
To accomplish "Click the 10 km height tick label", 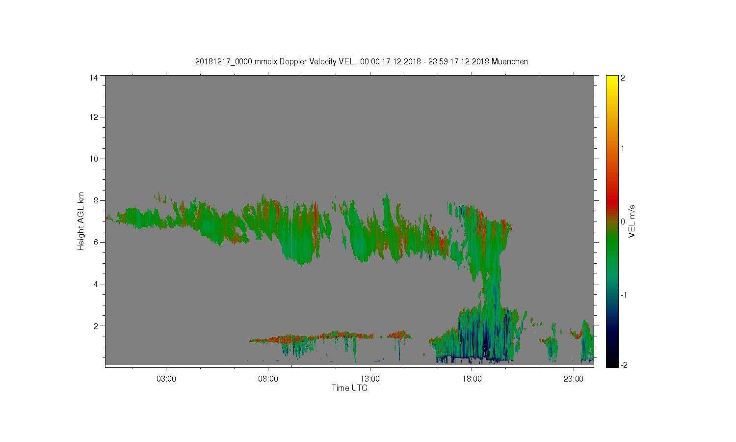I will (x=93, y=159).
